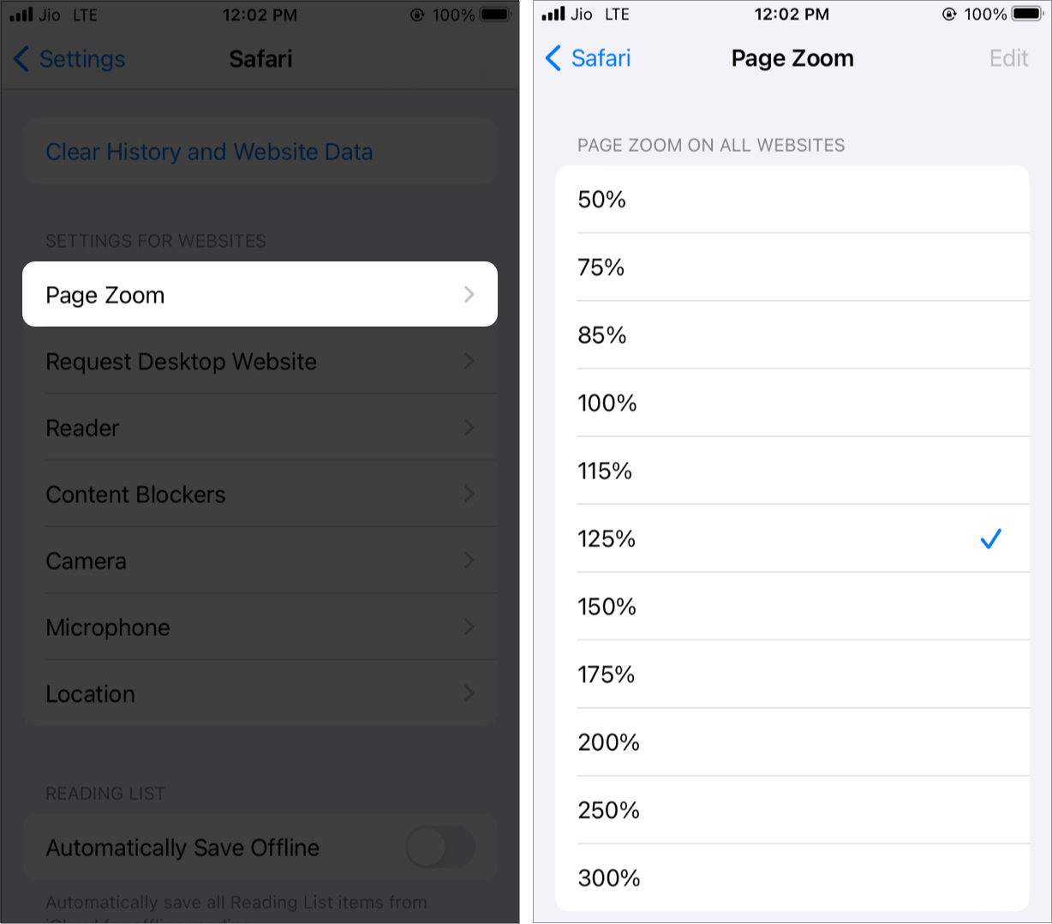Select 100% page zoom
1052x924 pixels.
point(792,403)
